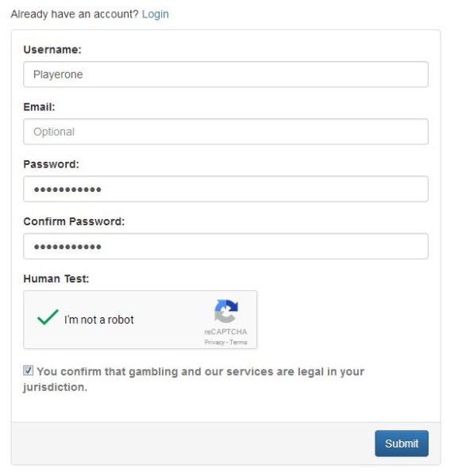The image size is (458, 476).
Task: Click the Confirm Password label
Action: tap(74, 221)
